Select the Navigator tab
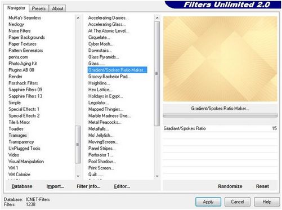Screen dimensions: 282x210 tap(16, 8)
